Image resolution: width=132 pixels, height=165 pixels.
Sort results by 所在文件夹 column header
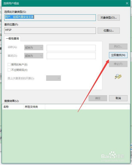tap(34, 107)
